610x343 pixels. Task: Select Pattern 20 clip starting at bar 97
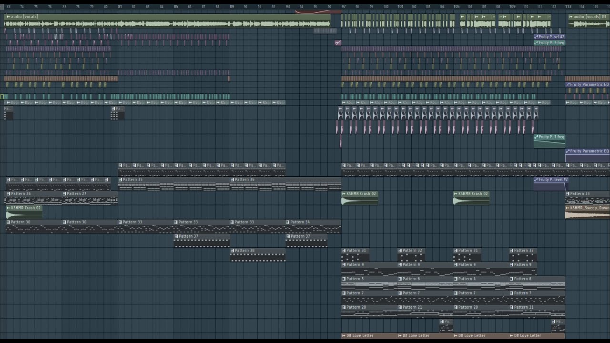369,312
